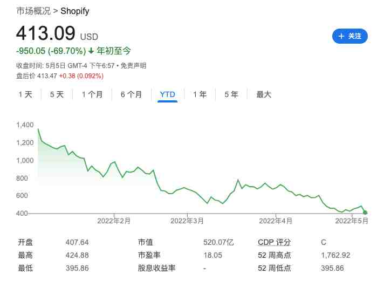Viewport: 384px width, 281px height.
Task: Open the 市场概况 breadcrumb link
Action: tap(33, 11)
